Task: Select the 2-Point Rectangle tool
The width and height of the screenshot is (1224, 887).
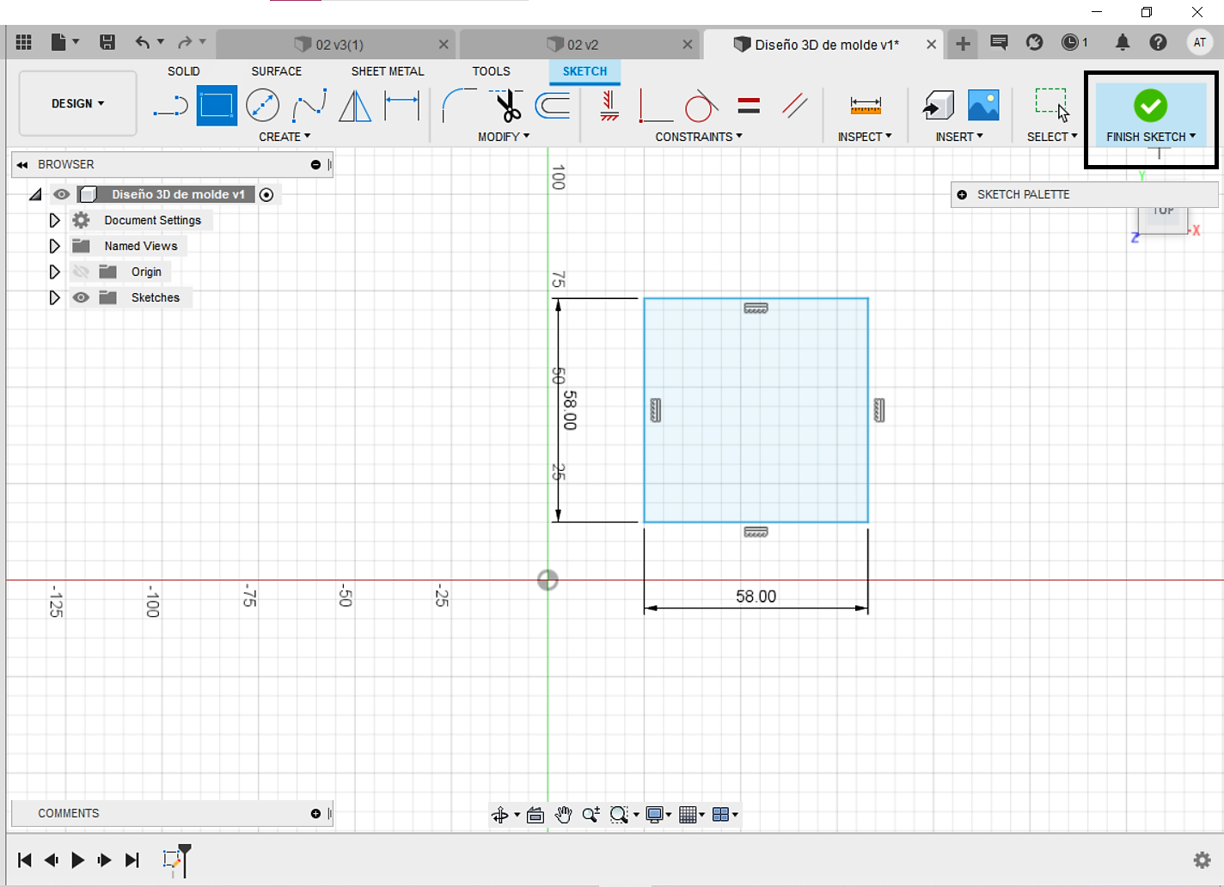Action: 217,107
